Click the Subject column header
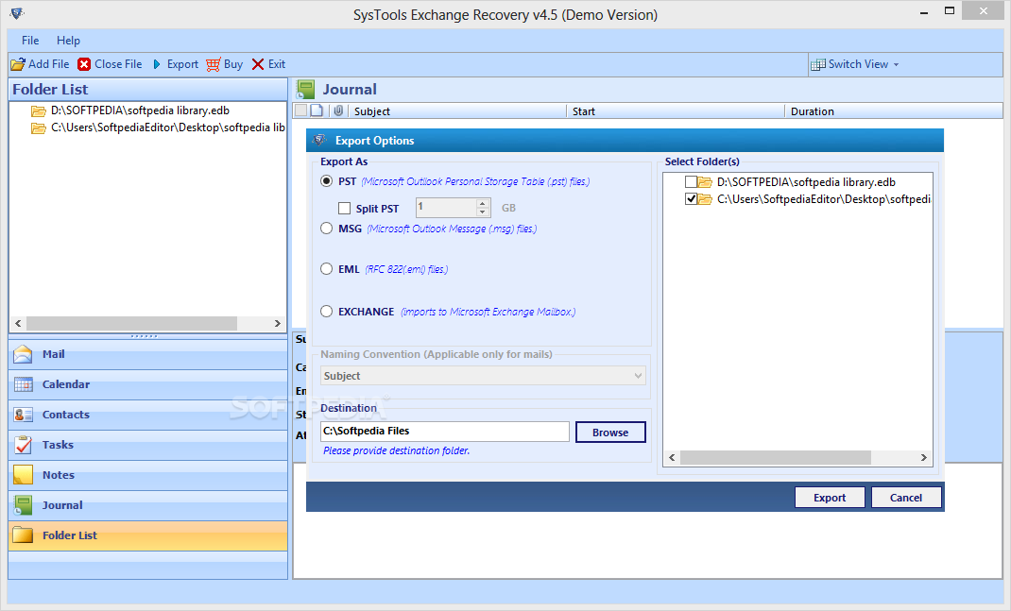1011x611 pixels. (x=458, y=110)
